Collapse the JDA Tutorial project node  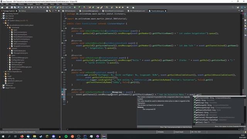point(2,18)
